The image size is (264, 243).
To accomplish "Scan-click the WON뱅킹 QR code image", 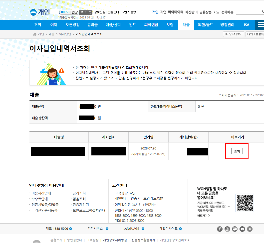I will pos(245,203).
